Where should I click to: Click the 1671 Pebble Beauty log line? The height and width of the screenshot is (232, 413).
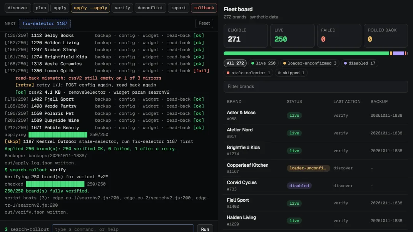pyautogui.click(x=104, y=128)
